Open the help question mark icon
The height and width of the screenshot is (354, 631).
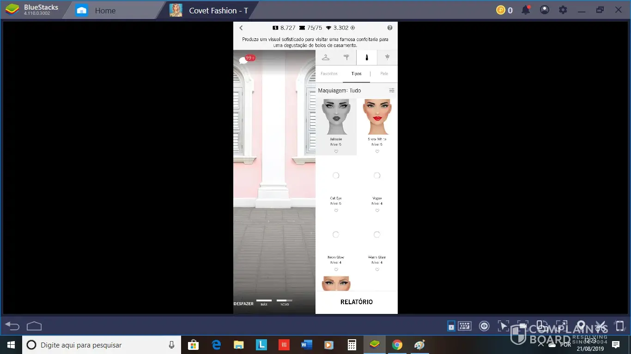pos(390,28)
